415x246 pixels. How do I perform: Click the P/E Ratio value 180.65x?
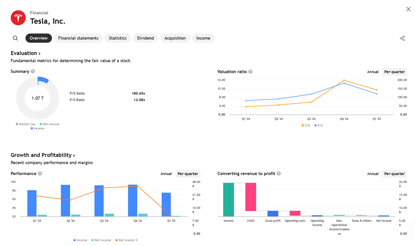139,93
